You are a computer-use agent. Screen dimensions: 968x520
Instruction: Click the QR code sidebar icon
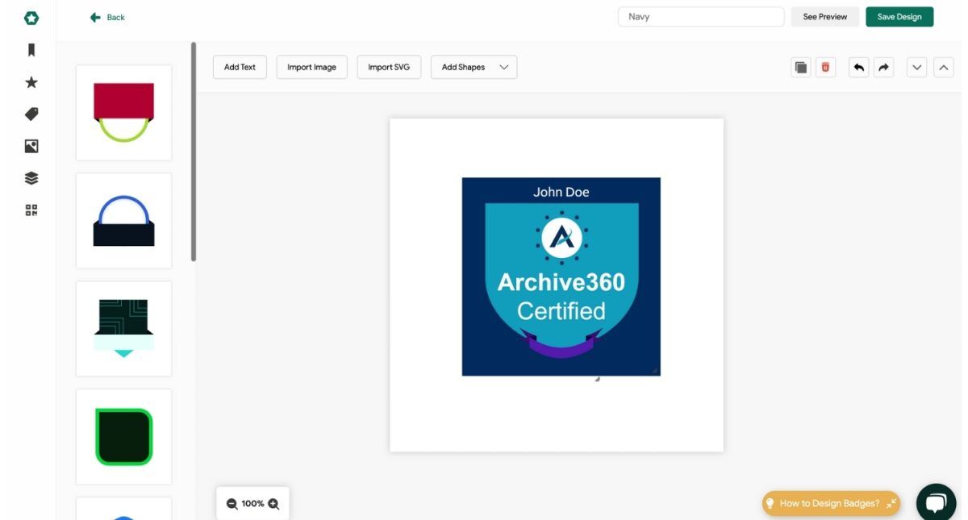coord(31,210)
